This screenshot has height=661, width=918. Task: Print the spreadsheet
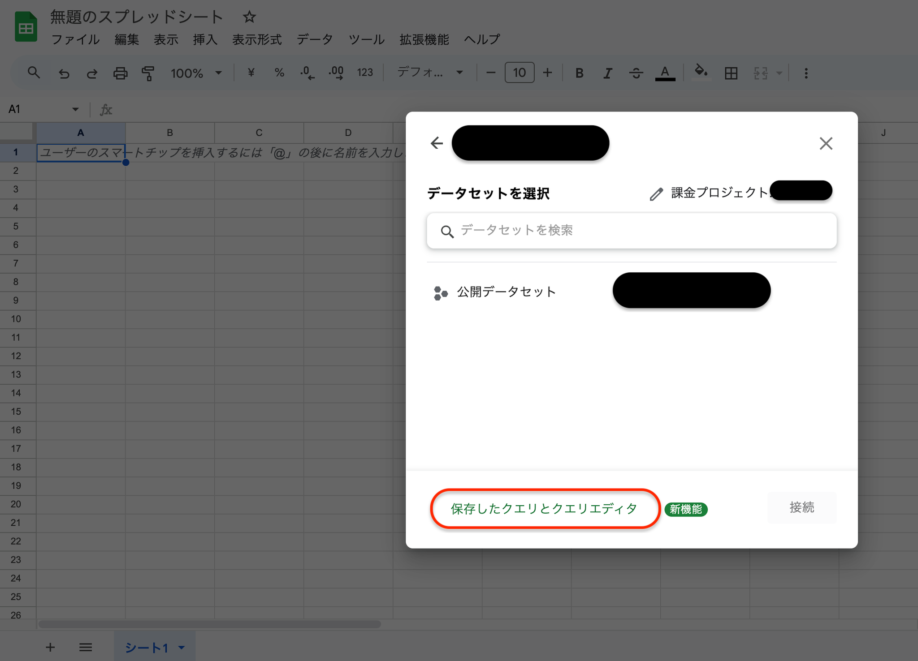[120, 73]
